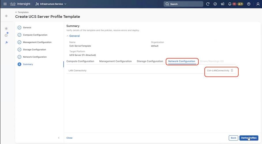Image resolution: width=262 pixels, height=144 pixels.
Task: Click the top gear icon in left sidebar
Action: (x=6, y=16)
